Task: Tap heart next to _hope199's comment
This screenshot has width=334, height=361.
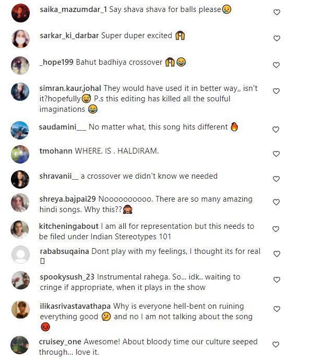Action: point(277,65)
